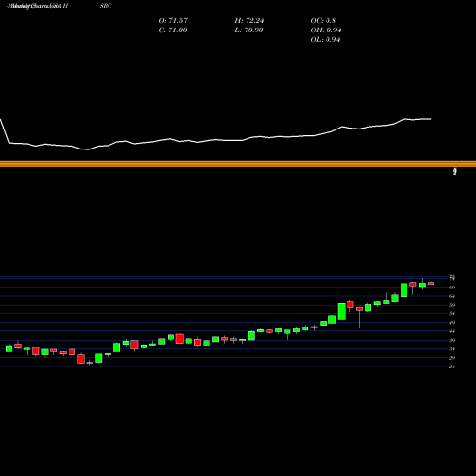Screen dimensions: 476x476
Task: Click the 64 price axis label
Action: coord(452,296)
